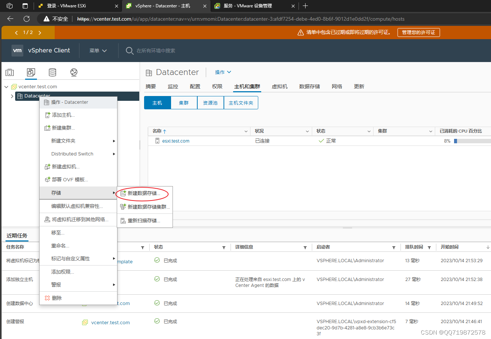
Task: Open the VMs and Templates inventory icon
Action: pyautogui.click(x=31, y=72)
